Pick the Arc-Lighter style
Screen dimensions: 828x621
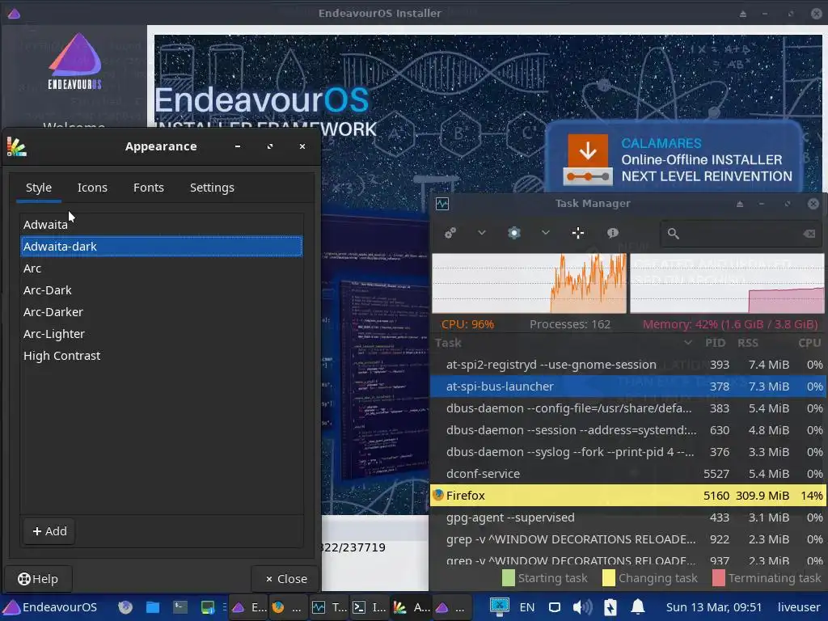pos(162,334)
